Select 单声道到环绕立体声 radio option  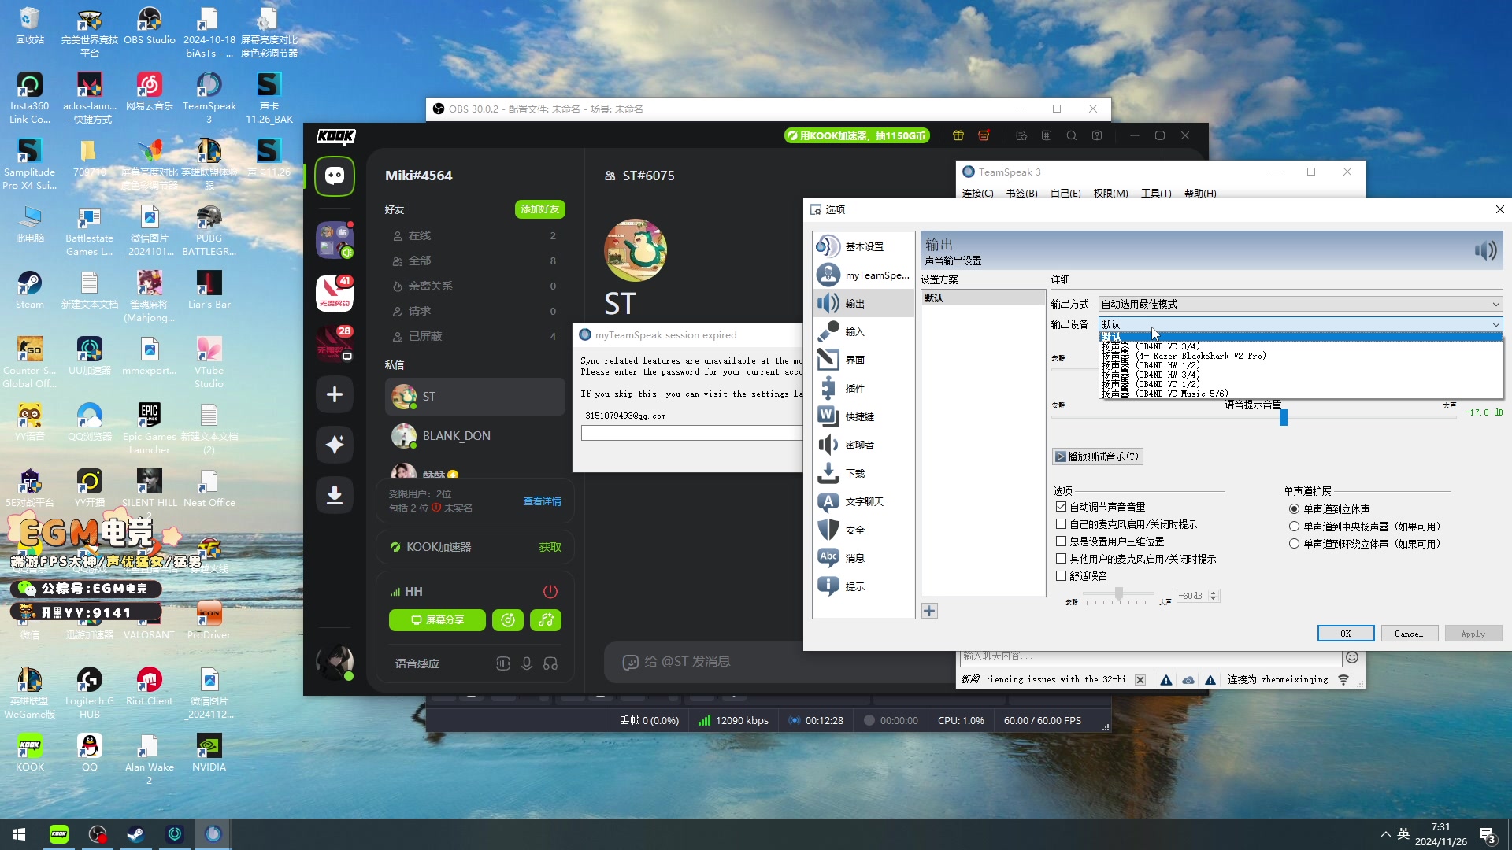[1294, 544]
